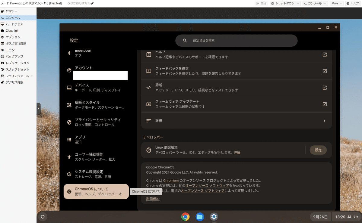This screenshot has width=362, height=223.
Task: Click the ChromeOS launcher circle button
Action: [x=43, y=217]
